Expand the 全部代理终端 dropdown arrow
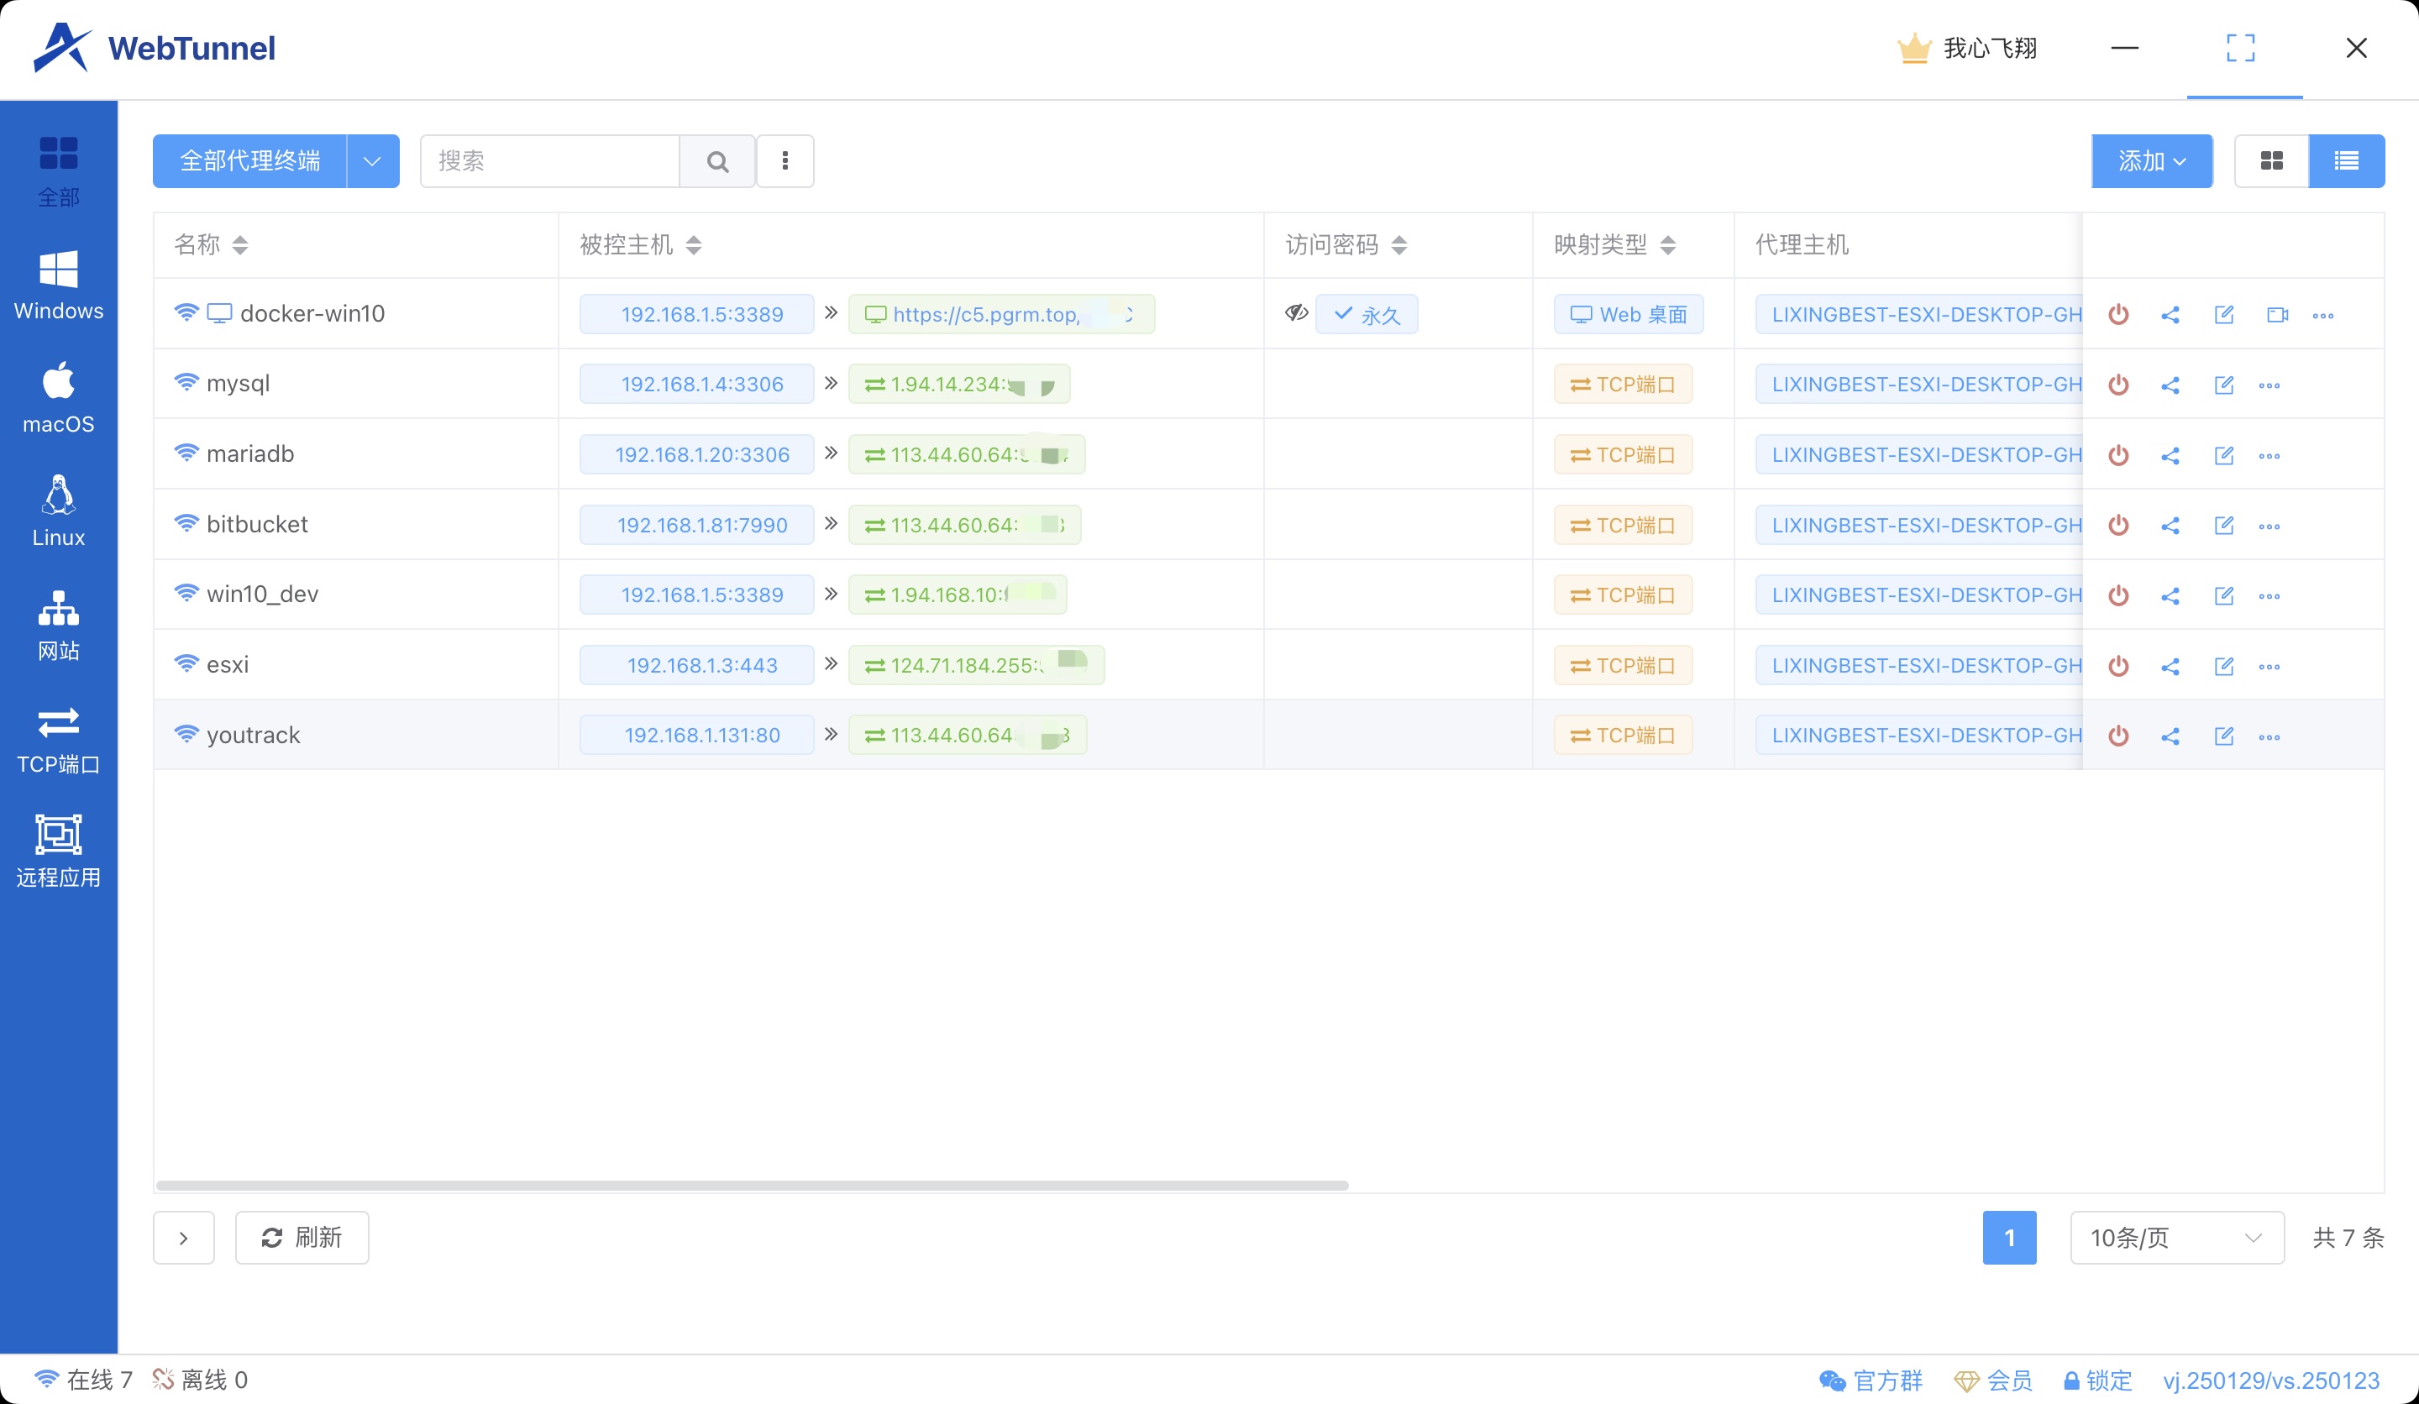The width and height of the screenshot is (2419, 1404). 372,161
